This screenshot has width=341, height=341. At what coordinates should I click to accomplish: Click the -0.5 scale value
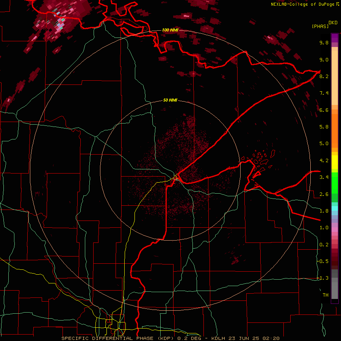pos(323,261)
